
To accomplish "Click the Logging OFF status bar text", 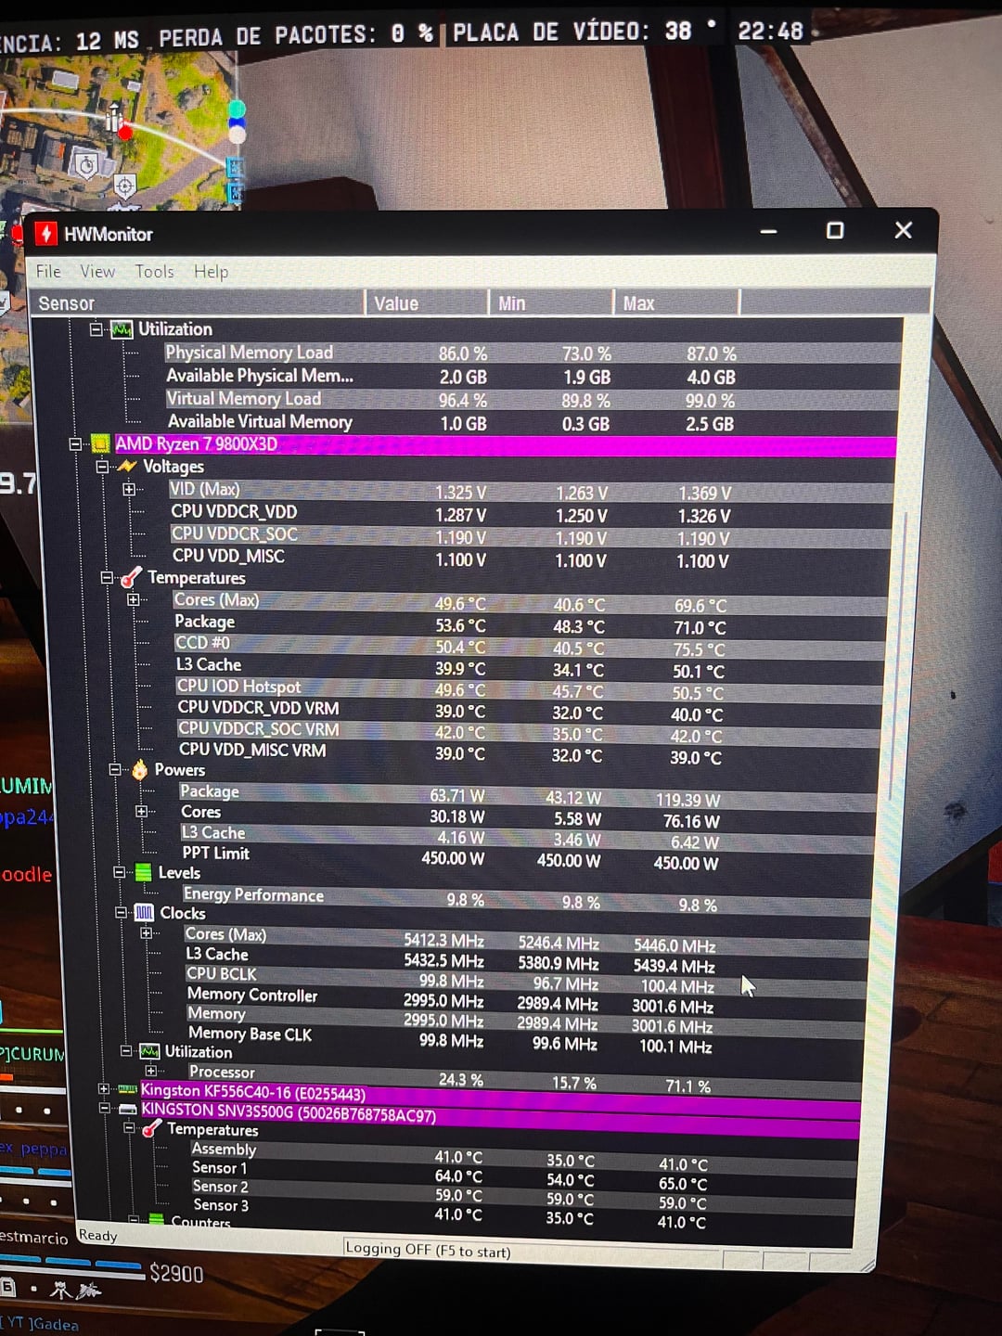I will 428,1251.
